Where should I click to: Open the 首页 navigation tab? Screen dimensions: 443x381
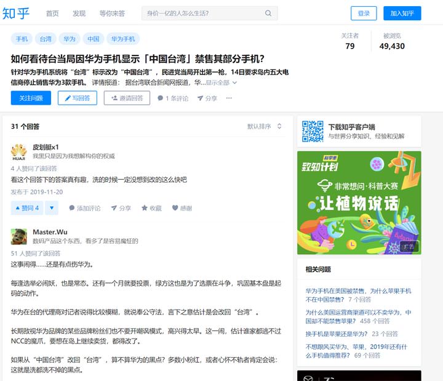[52, 13]
